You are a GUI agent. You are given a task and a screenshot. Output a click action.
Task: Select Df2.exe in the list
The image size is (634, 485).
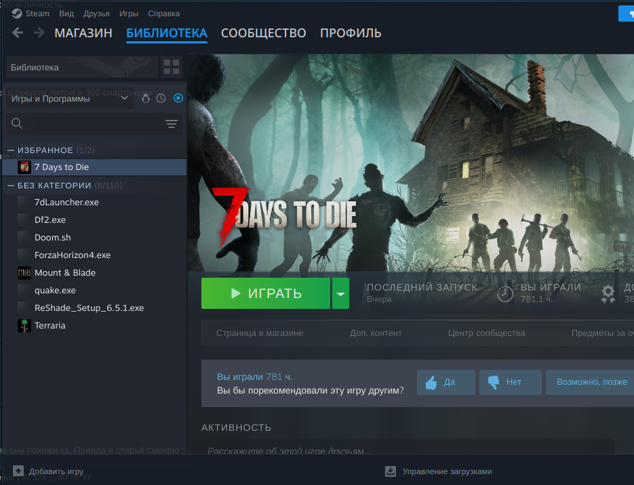click(x=95, y=220)
